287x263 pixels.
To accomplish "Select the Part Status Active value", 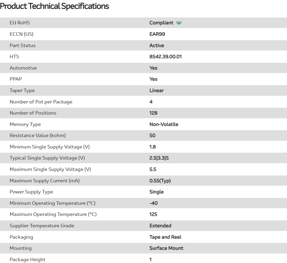I will click(157, 46).
